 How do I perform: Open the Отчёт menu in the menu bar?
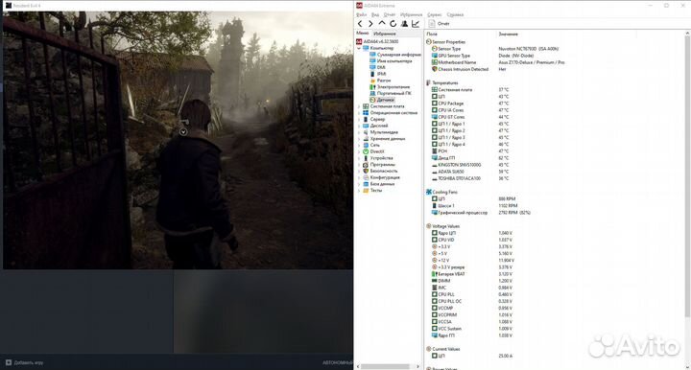[x=390, y=15]
